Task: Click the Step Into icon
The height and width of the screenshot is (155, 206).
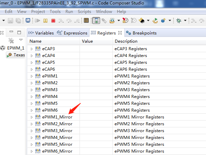Action: click(61, 21)
